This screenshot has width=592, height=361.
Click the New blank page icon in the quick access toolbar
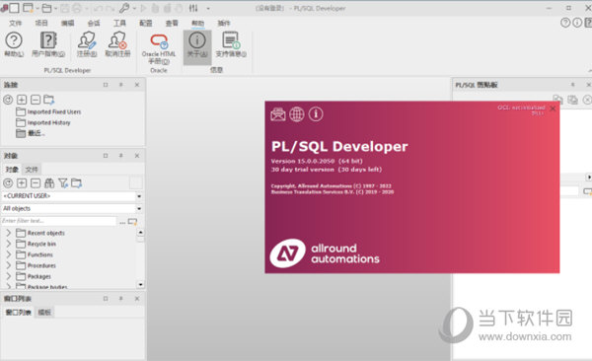pos(14,8)
